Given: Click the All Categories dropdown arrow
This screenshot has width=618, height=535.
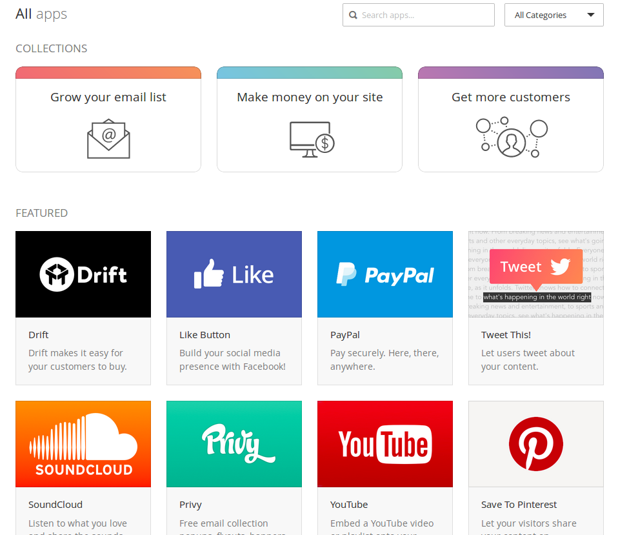Looking at the screenshot, I should 590,15.
